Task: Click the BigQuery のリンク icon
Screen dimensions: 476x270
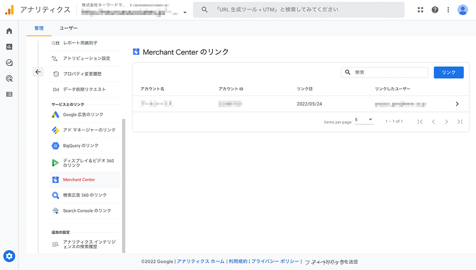Action: (x=55, y=146)
